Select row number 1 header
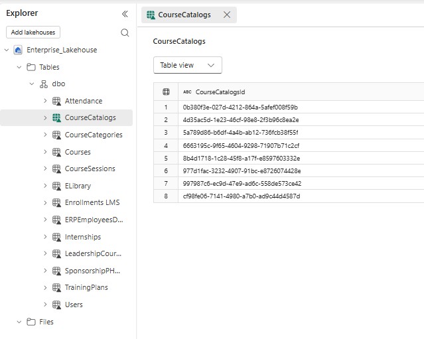424x339 pixels. [166, 107]
